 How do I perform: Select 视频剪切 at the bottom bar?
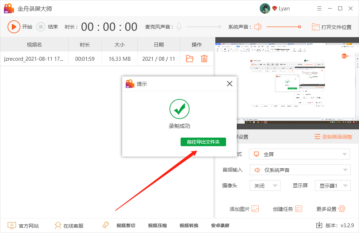(x=125, y=225)
